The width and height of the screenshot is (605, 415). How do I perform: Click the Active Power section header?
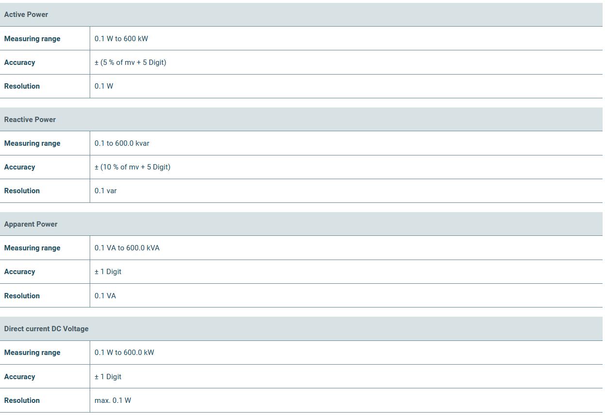click(26, 15)
